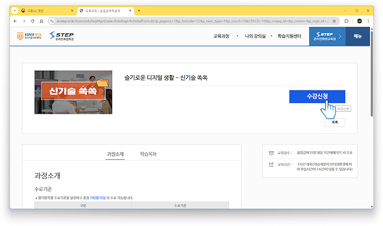Image resolution: width=383 pixels, height=226 pixels.
Task: Bookmark this page with the star icon
Action: coord(334,21)
